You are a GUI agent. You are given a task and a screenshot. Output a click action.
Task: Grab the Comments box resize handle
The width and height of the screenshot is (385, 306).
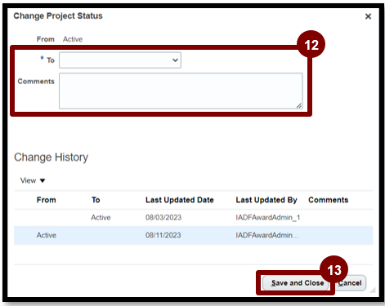tap(299, 105)
